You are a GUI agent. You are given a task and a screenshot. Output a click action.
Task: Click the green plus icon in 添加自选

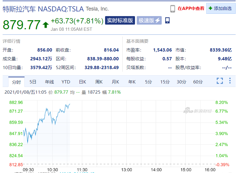click(x=210, y=8)
